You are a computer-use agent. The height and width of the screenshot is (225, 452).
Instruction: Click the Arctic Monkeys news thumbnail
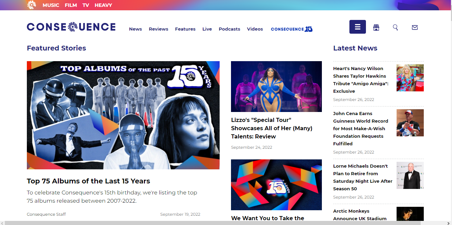click(410, 214)
